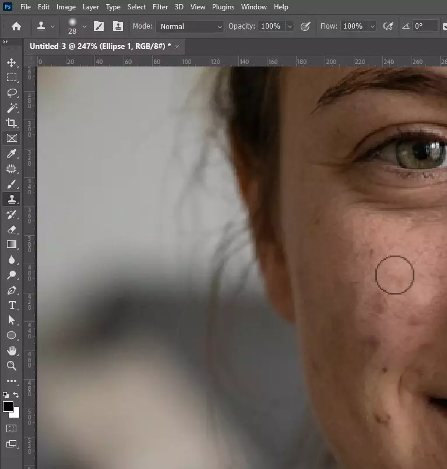Toggle the Clone Source panel
This screenshot has width=447, height=469.
118,26
